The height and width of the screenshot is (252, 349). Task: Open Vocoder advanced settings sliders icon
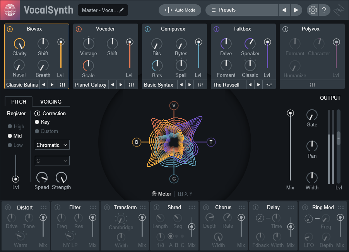[x=131, y=85]
